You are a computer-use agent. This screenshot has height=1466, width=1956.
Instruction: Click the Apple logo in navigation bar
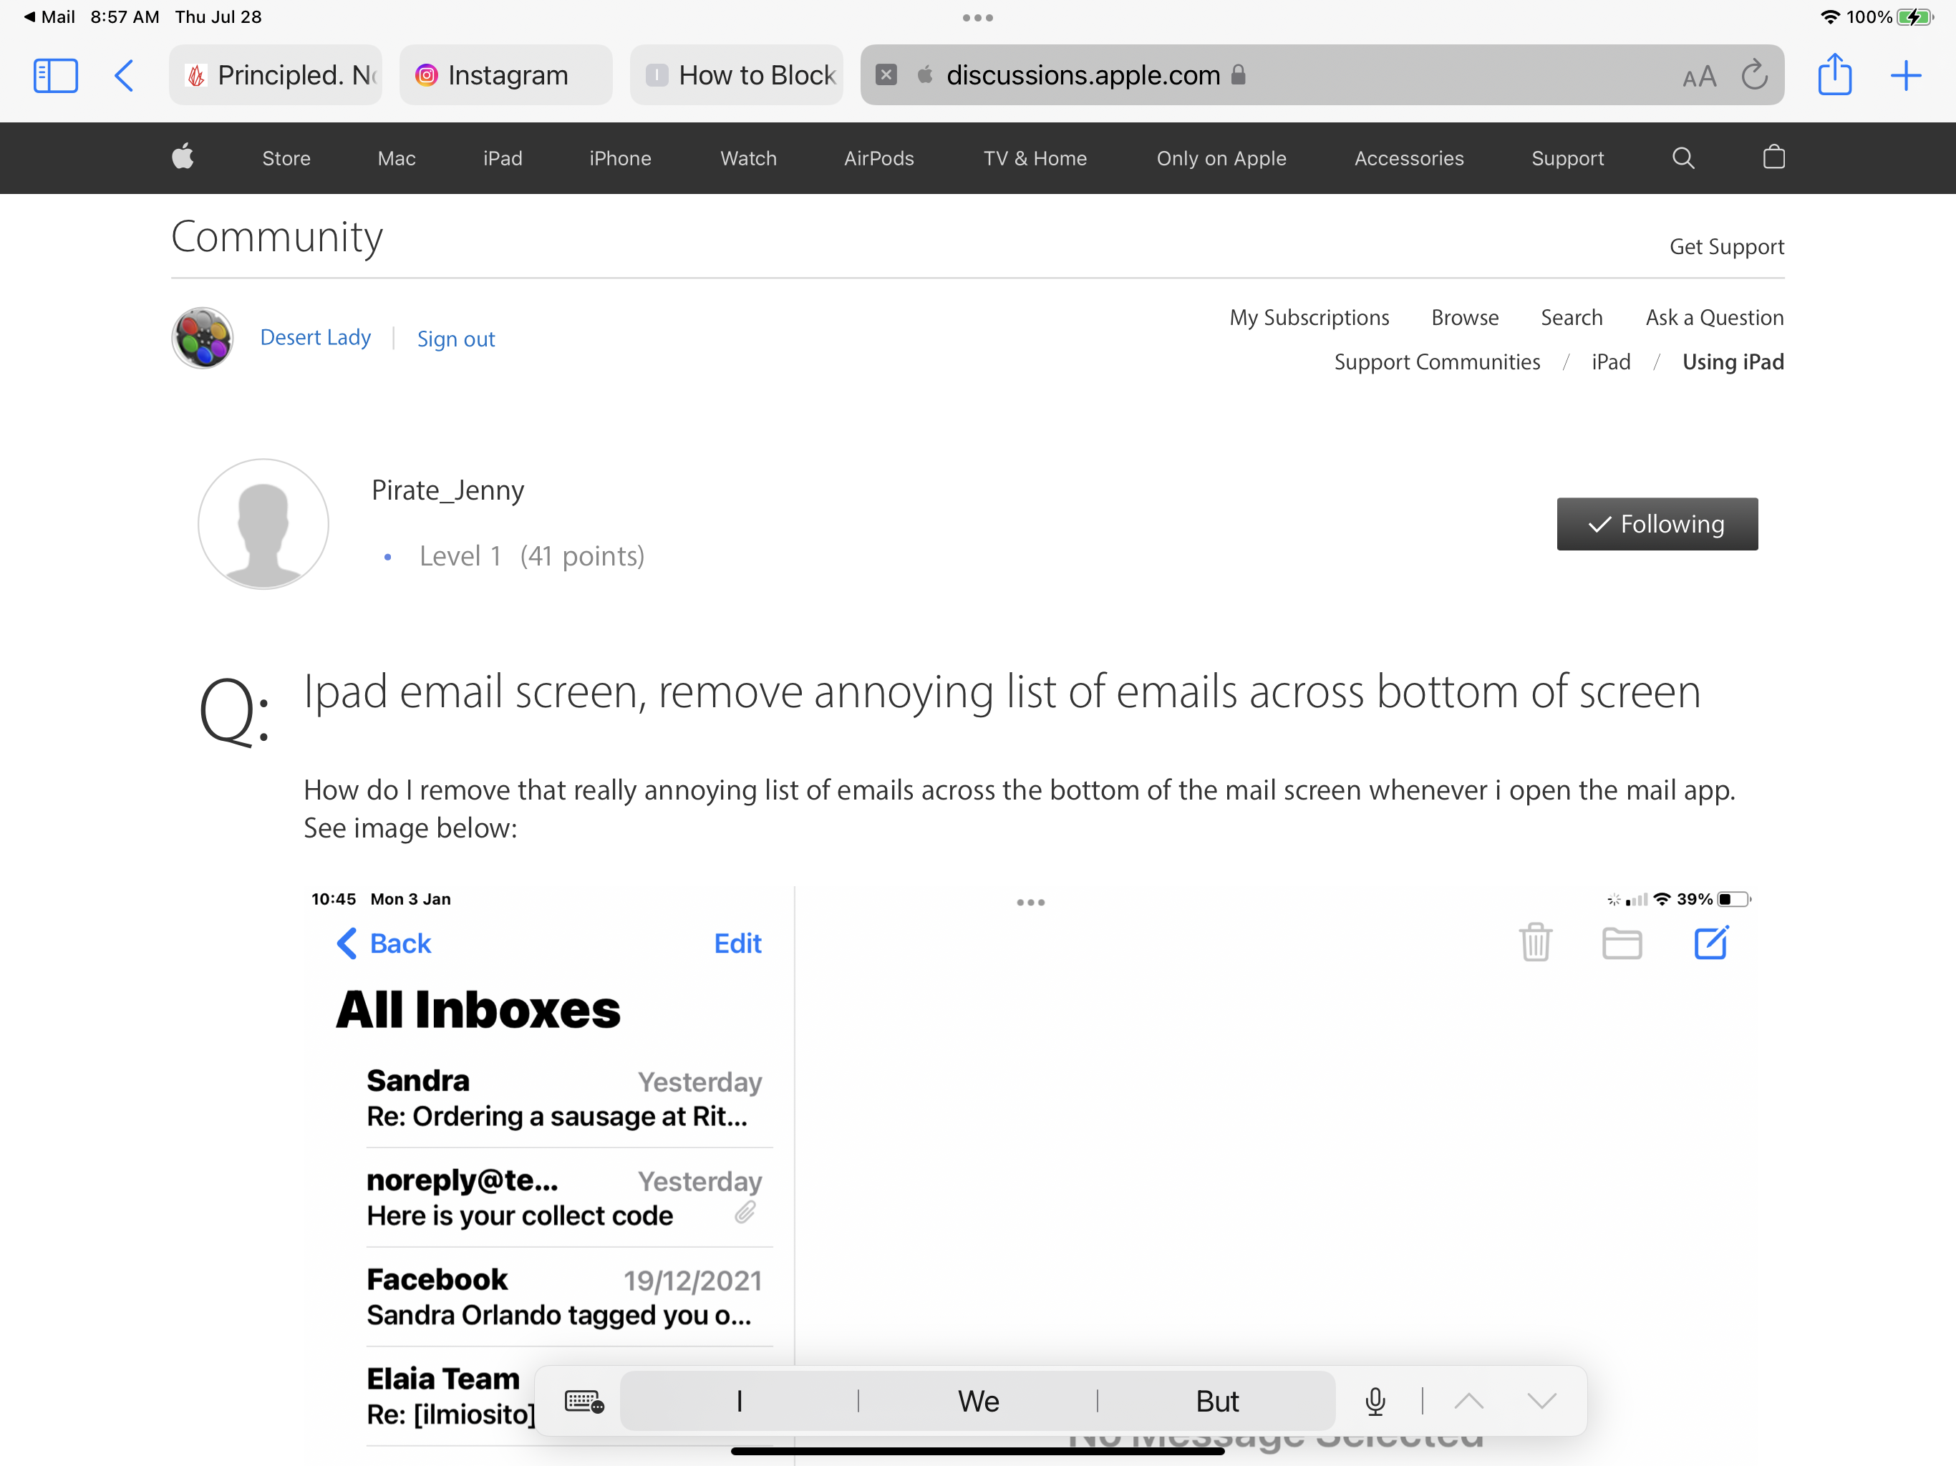tap(183, 157)
